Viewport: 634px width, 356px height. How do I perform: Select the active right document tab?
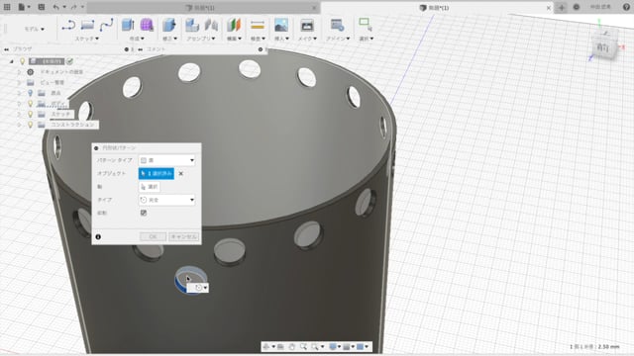pyautogui.click(x=437, y=8)
